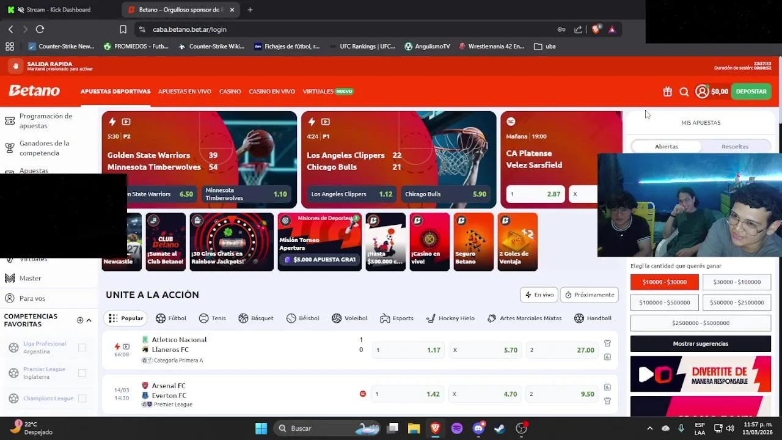
Task: Select the $100000 - $500000 win range
Action: [665, 302]
